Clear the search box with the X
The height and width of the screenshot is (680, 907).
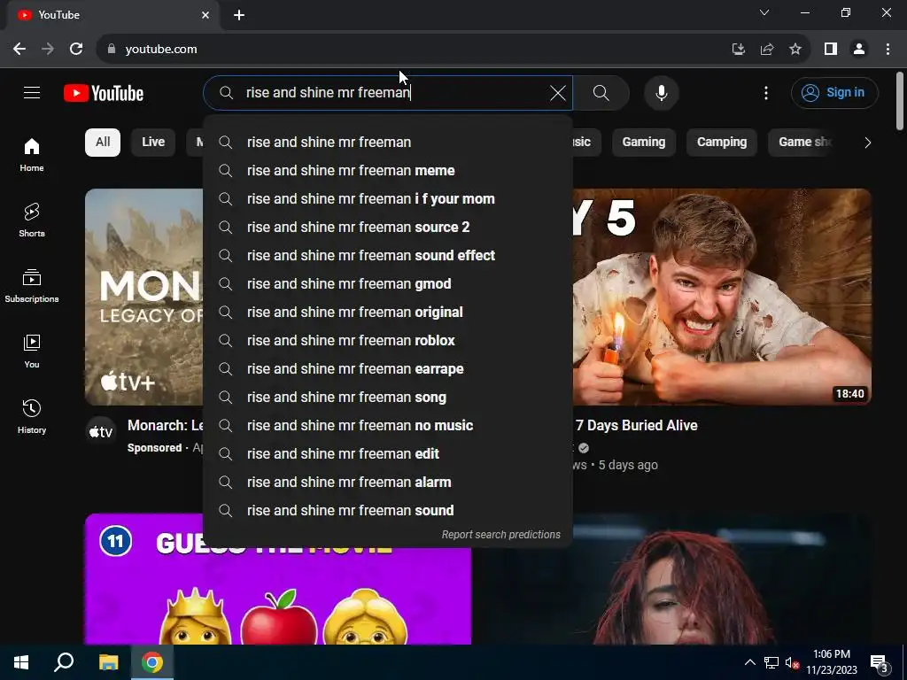point(558,92)
